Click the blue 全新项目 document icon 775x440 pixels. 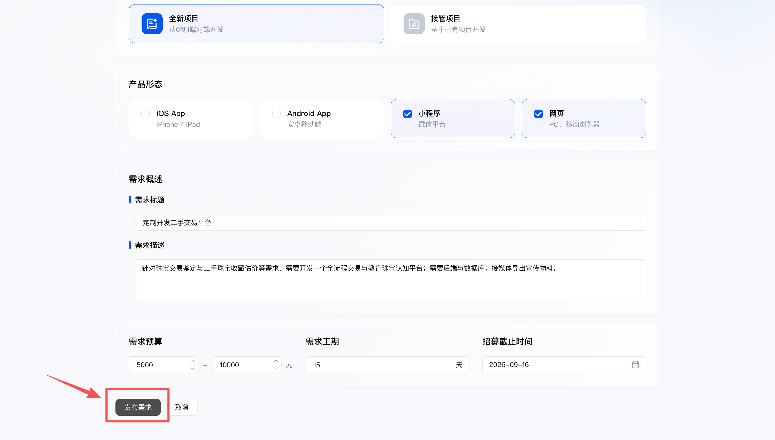pos(152,23)
